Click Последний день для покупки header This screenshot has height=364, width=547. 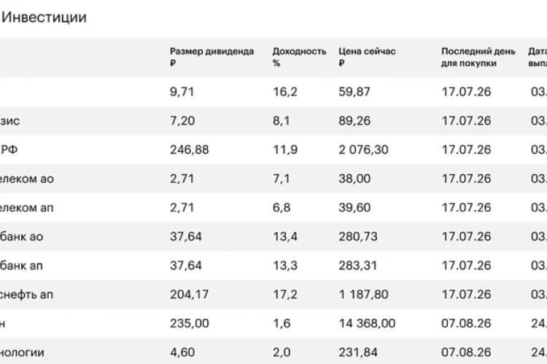point(478,57)
